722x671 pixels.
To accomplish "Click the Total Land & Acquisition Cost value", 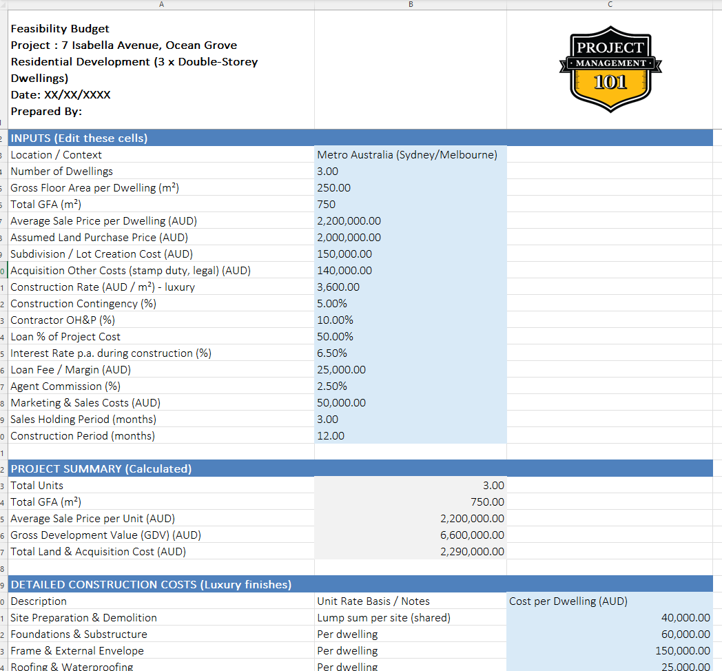I will click(410, 551).
